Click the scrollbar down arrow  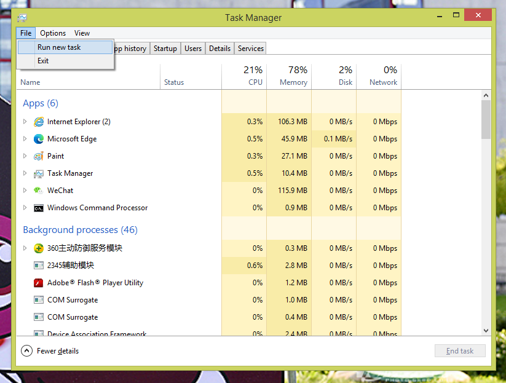pos(486,331)
